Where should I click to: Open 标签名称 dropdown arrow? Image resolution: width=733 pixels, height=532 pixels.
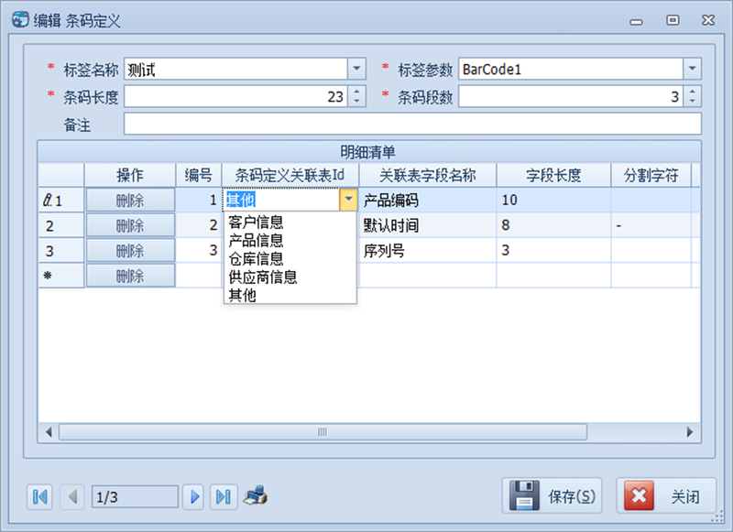(356, 69)
